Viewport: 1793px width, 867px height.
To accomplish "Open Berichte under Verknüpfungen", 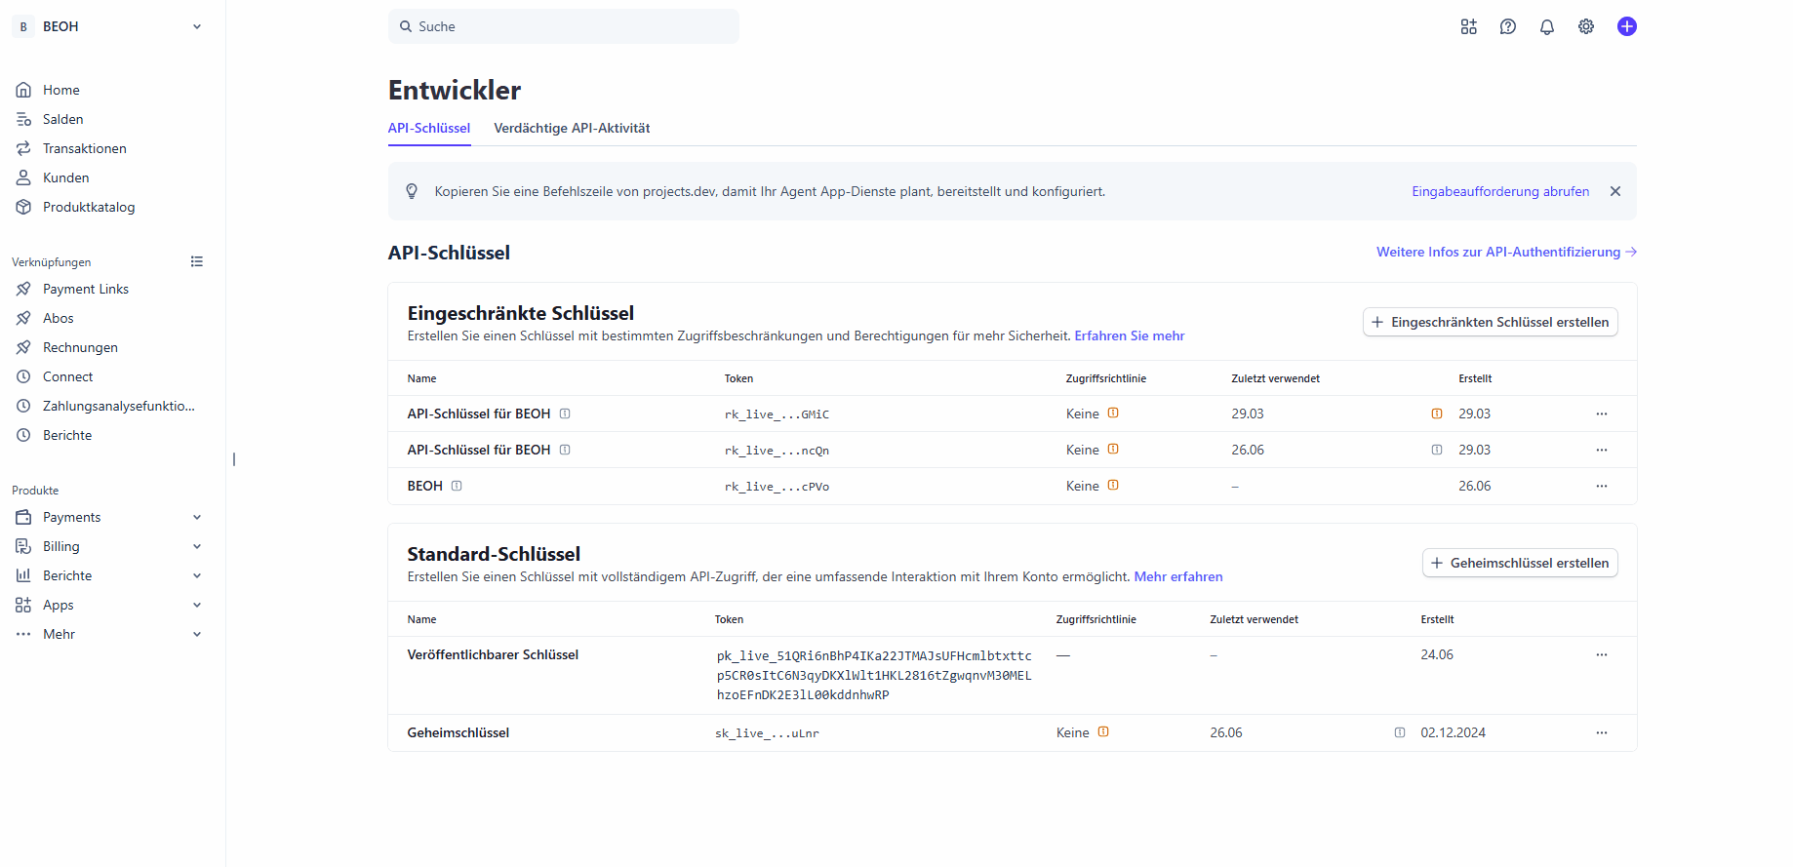I will (67, 435).
